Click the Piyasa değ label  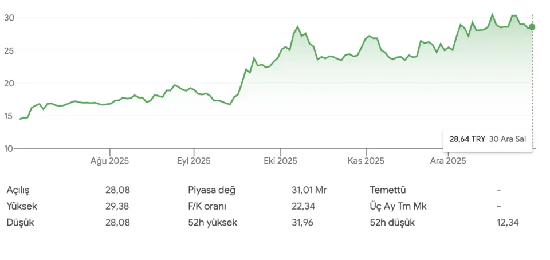pos(211,190)
